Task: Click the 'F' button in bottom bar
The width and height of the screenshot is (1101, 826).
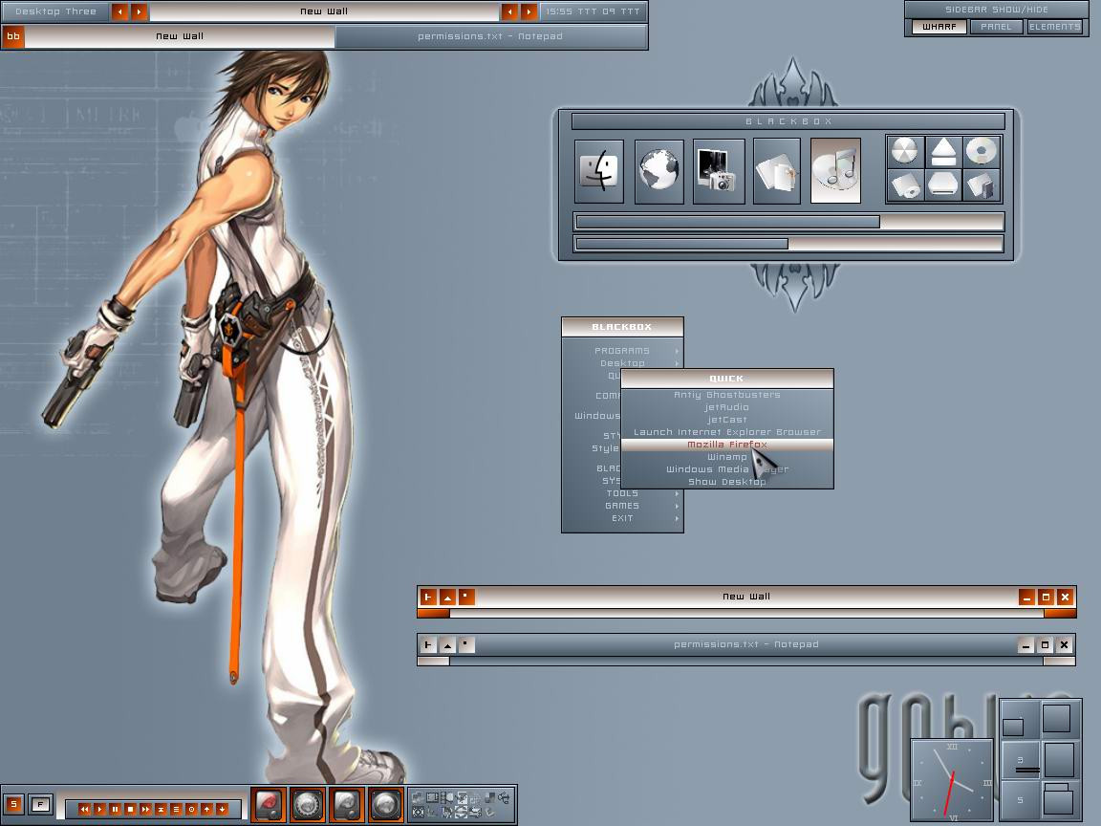Action: point(41,804)
